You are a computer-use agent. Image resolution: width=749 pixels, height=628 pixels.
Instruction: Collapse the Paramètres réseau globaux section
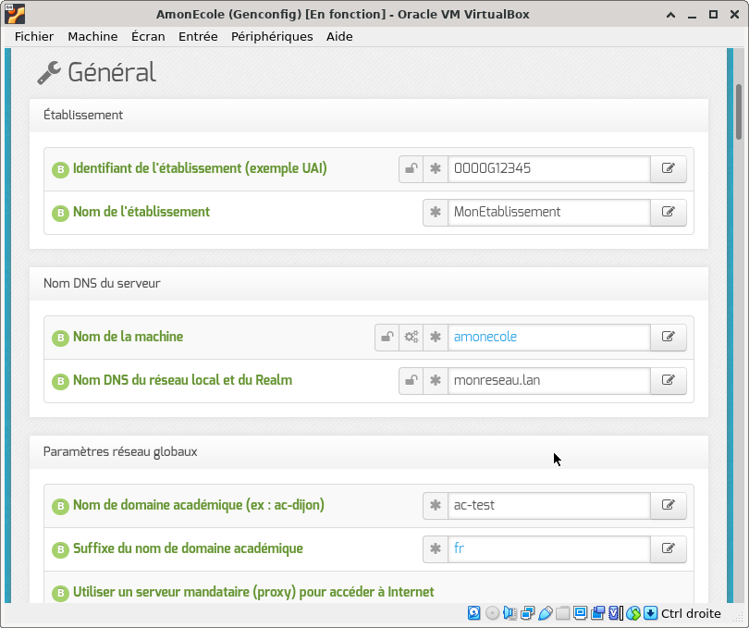coord(369,452)
